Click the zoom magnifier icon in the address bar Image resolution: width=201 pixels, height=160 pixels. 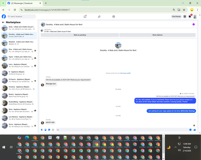click(174, 10)
